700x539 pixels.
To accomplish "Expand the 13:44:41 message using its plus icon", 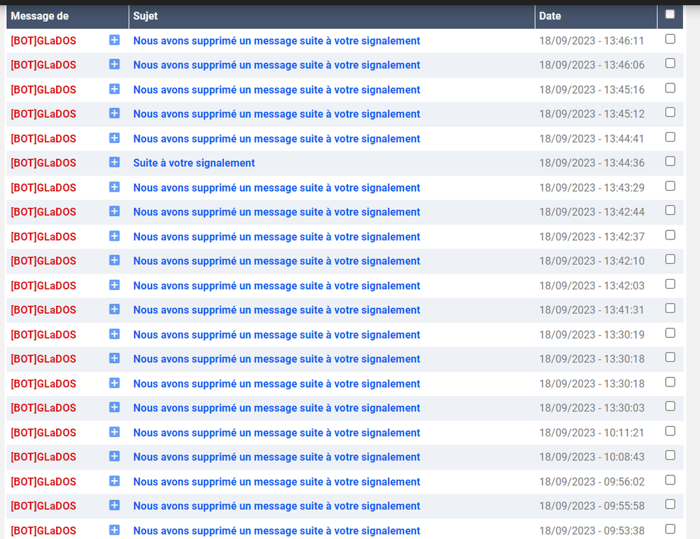I will point(114,138).
